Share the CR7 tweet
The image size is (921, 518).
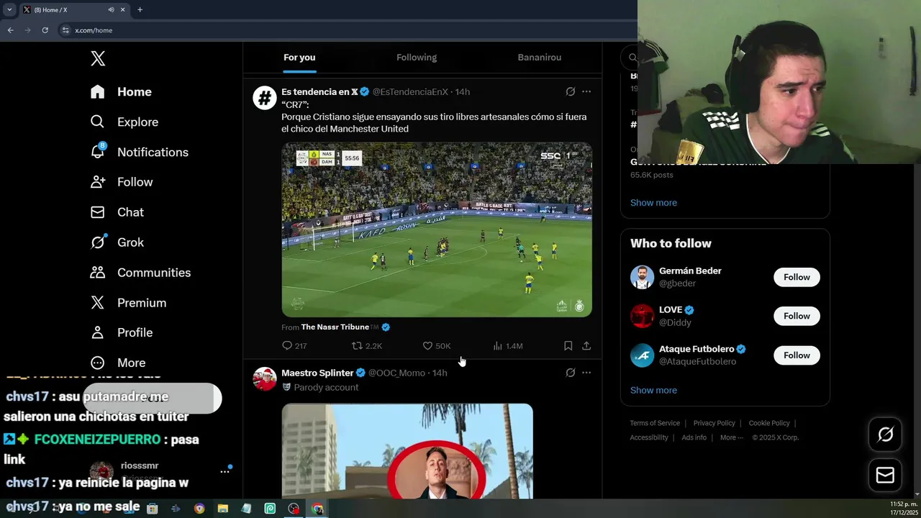[586, 346]
